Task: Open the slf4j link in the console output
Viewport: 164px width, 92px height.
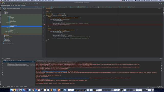Action: click(x=54, y=71)
